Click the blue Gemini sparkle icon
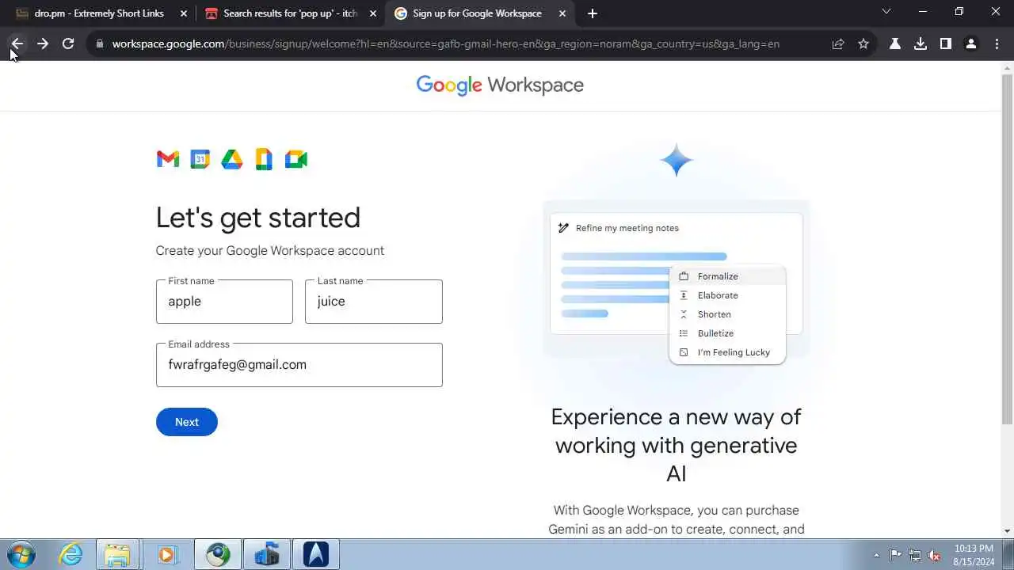 click(677, 160)
